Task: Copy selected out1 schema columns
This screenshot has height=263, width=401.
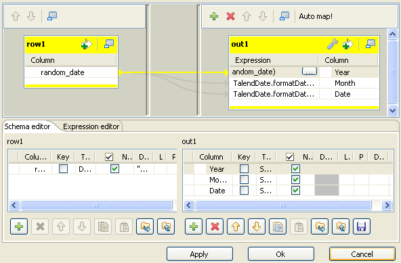Action: [278, 226]
